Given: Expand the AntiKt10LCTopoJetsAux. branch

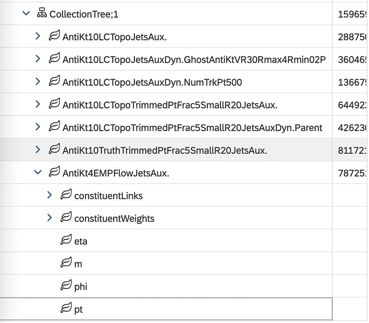Looking at the screenshot, I should tap(38, 36).
